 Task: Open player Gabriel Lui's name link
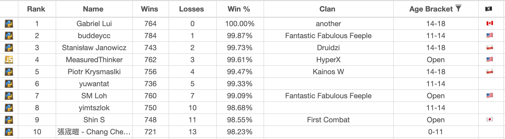pyautogui.click(x=94, y=24)
